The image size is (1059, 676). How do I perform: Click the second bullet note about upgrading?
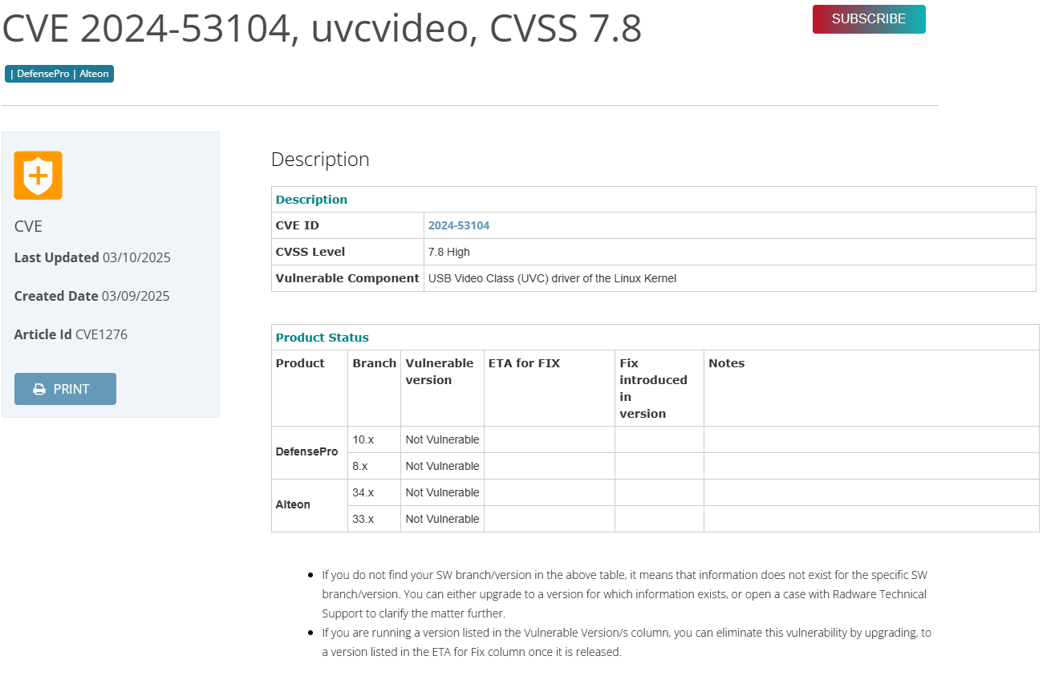pos(627,642)
